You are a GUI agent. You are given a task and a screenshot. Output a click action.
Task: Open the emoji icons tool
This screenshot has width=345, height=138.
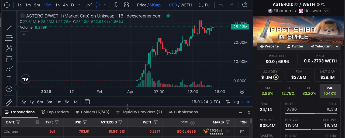[9, 89]
